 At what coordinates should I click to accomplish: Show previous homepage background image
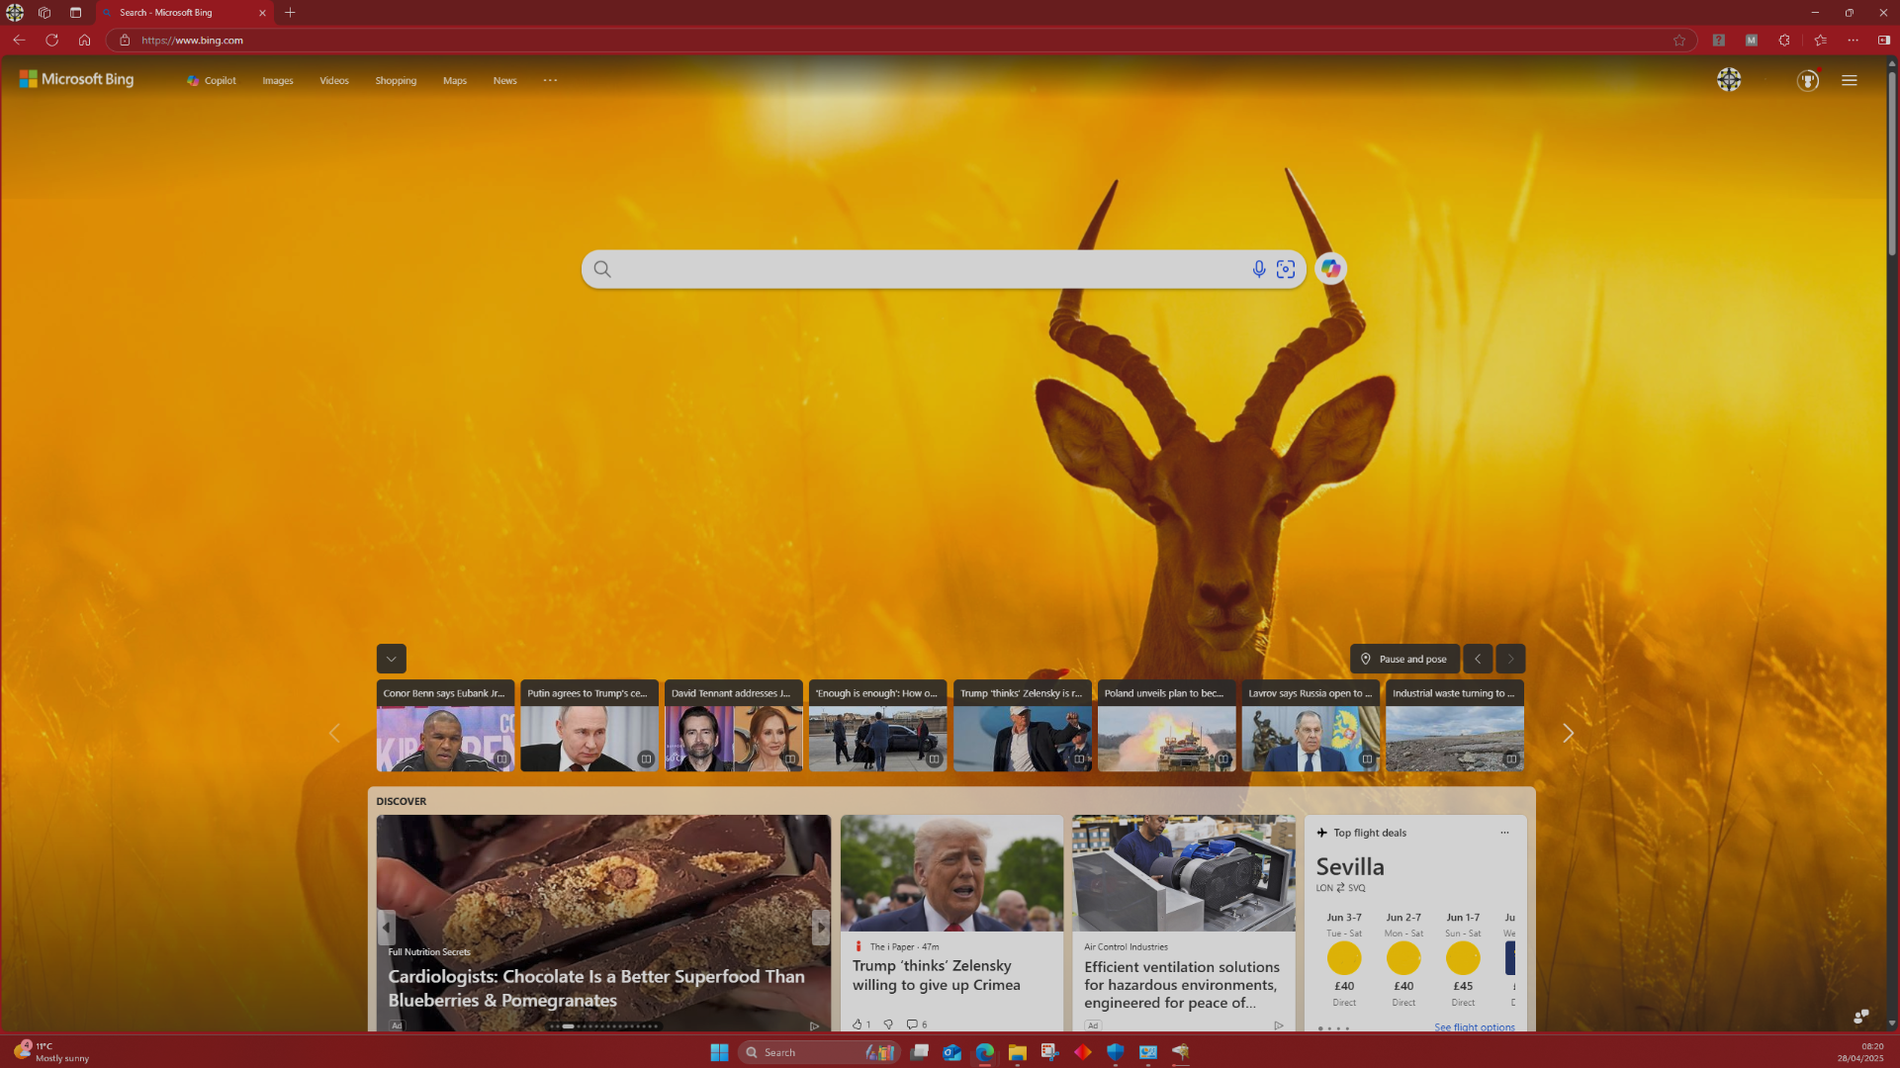tap(1478, 659)
